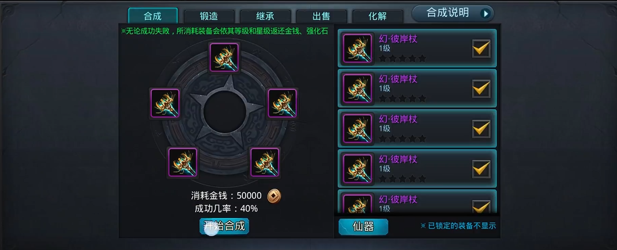Click the left staff slot on the synthesis wheel
Viewport: 617px width, 250px height.
(x=165, y=103)
